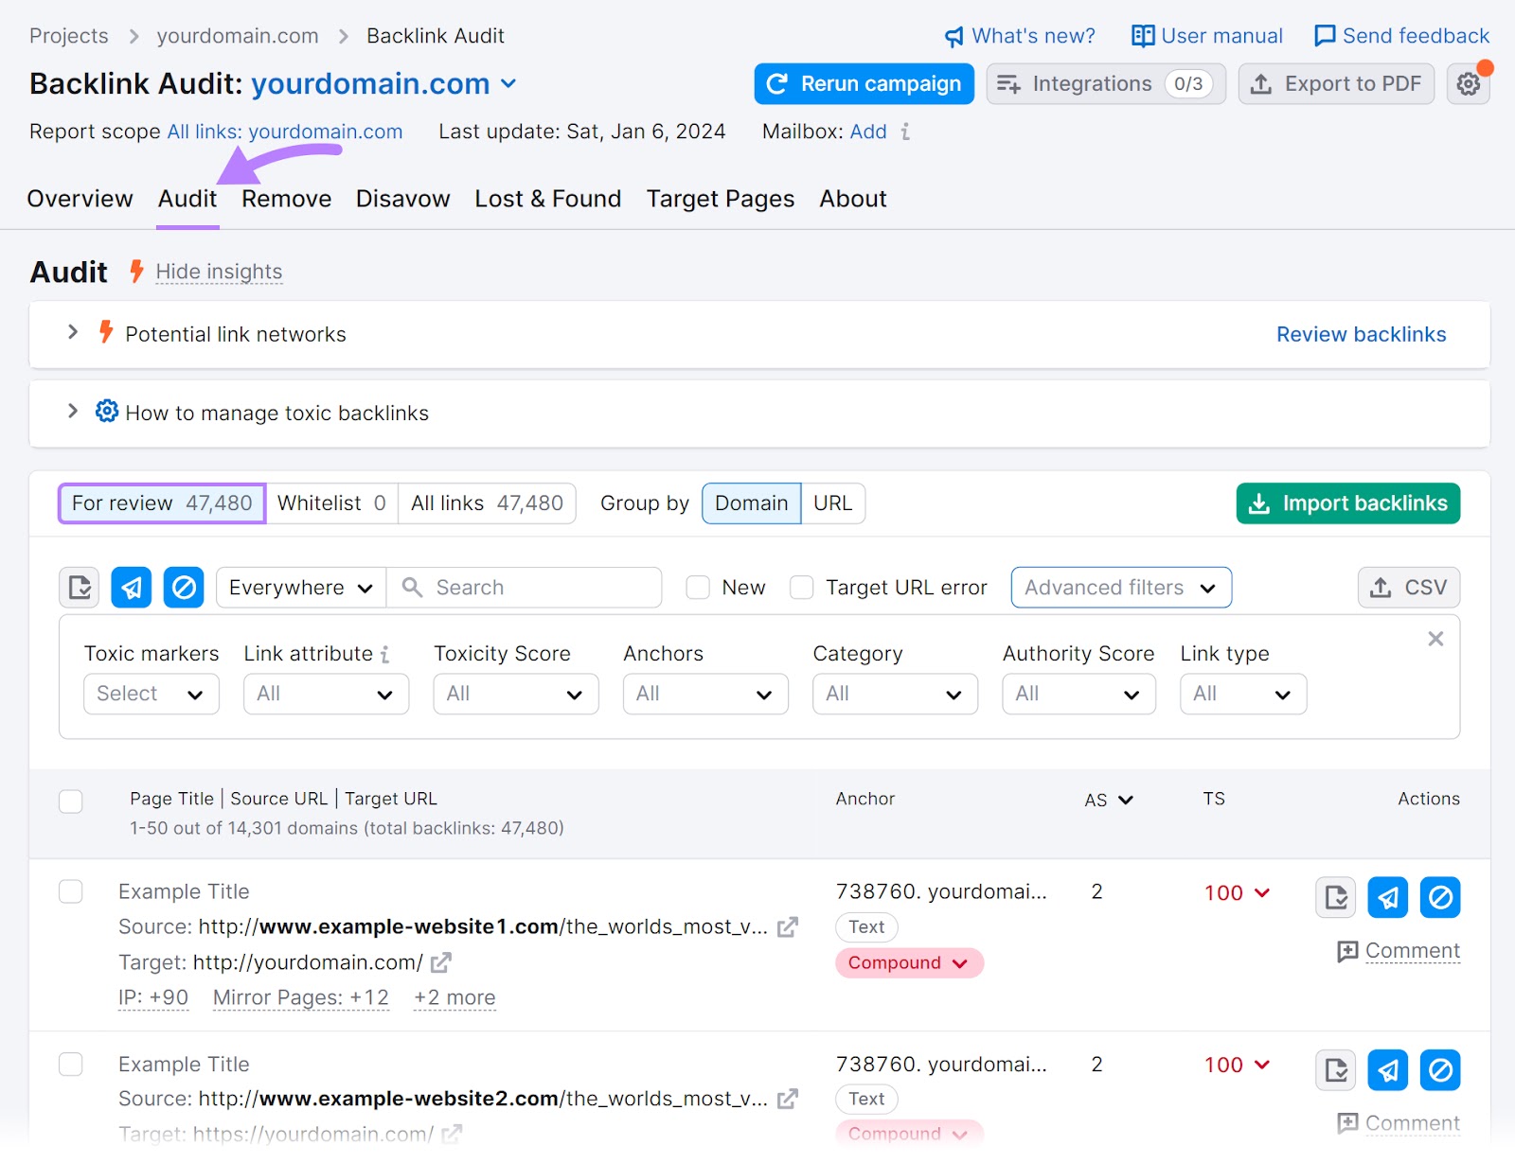Check the Target URL error filter

click(802, 587)
